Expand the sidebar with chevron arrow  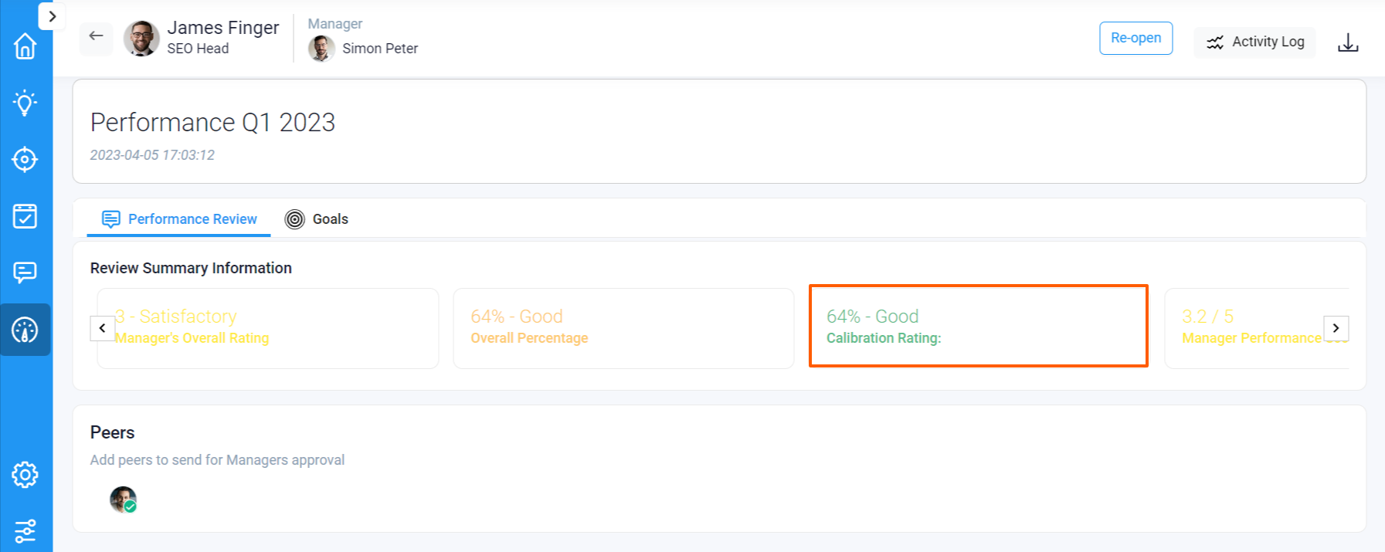pos(52,16)
